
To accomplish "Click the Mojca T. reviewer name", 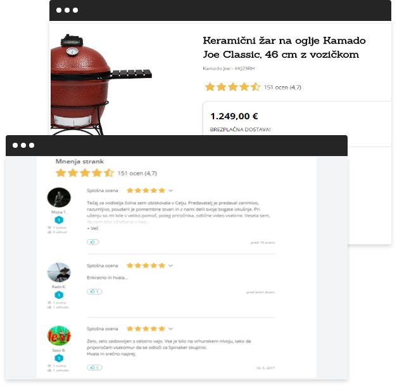I will pos(59,212).
